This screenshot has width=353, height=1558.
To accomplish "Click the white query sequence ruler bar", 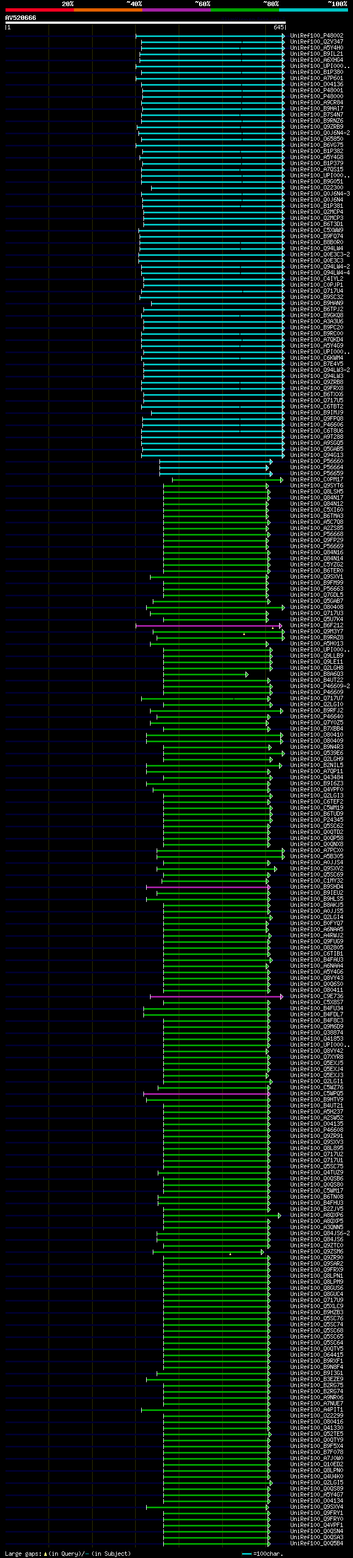I will (146, 23).
